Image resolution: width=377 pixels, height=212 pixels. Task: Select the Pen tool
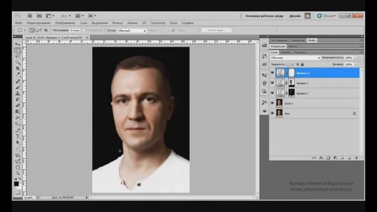point(18,130)
